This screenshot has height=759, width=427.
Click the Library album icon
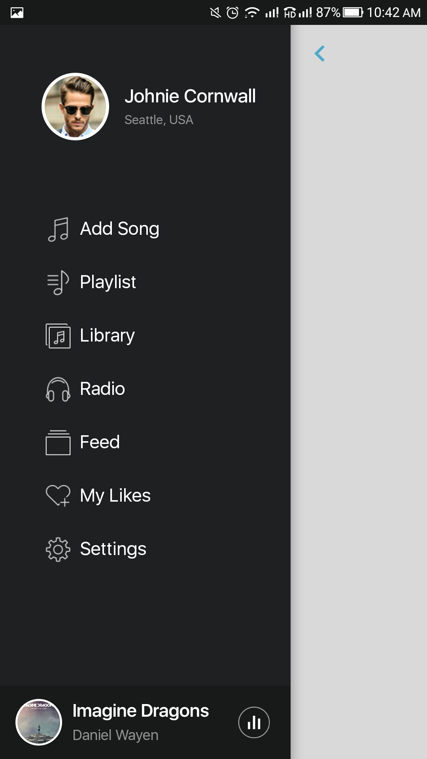coord(58,336)
